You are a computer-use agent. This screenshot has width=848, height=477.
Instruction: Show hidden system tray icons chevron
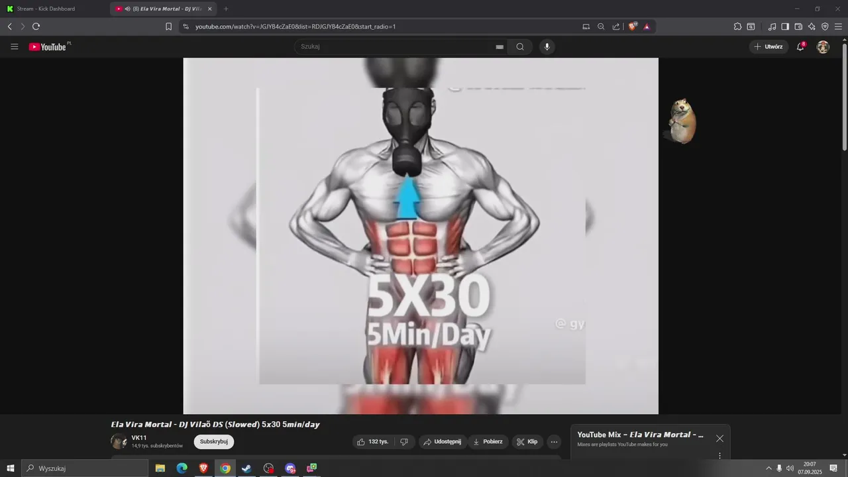[768, 468]
